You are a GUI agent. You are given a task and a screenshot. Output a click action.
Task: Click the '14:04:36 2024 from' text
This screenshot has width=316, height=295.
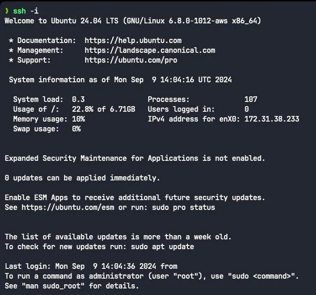[139, 266]
